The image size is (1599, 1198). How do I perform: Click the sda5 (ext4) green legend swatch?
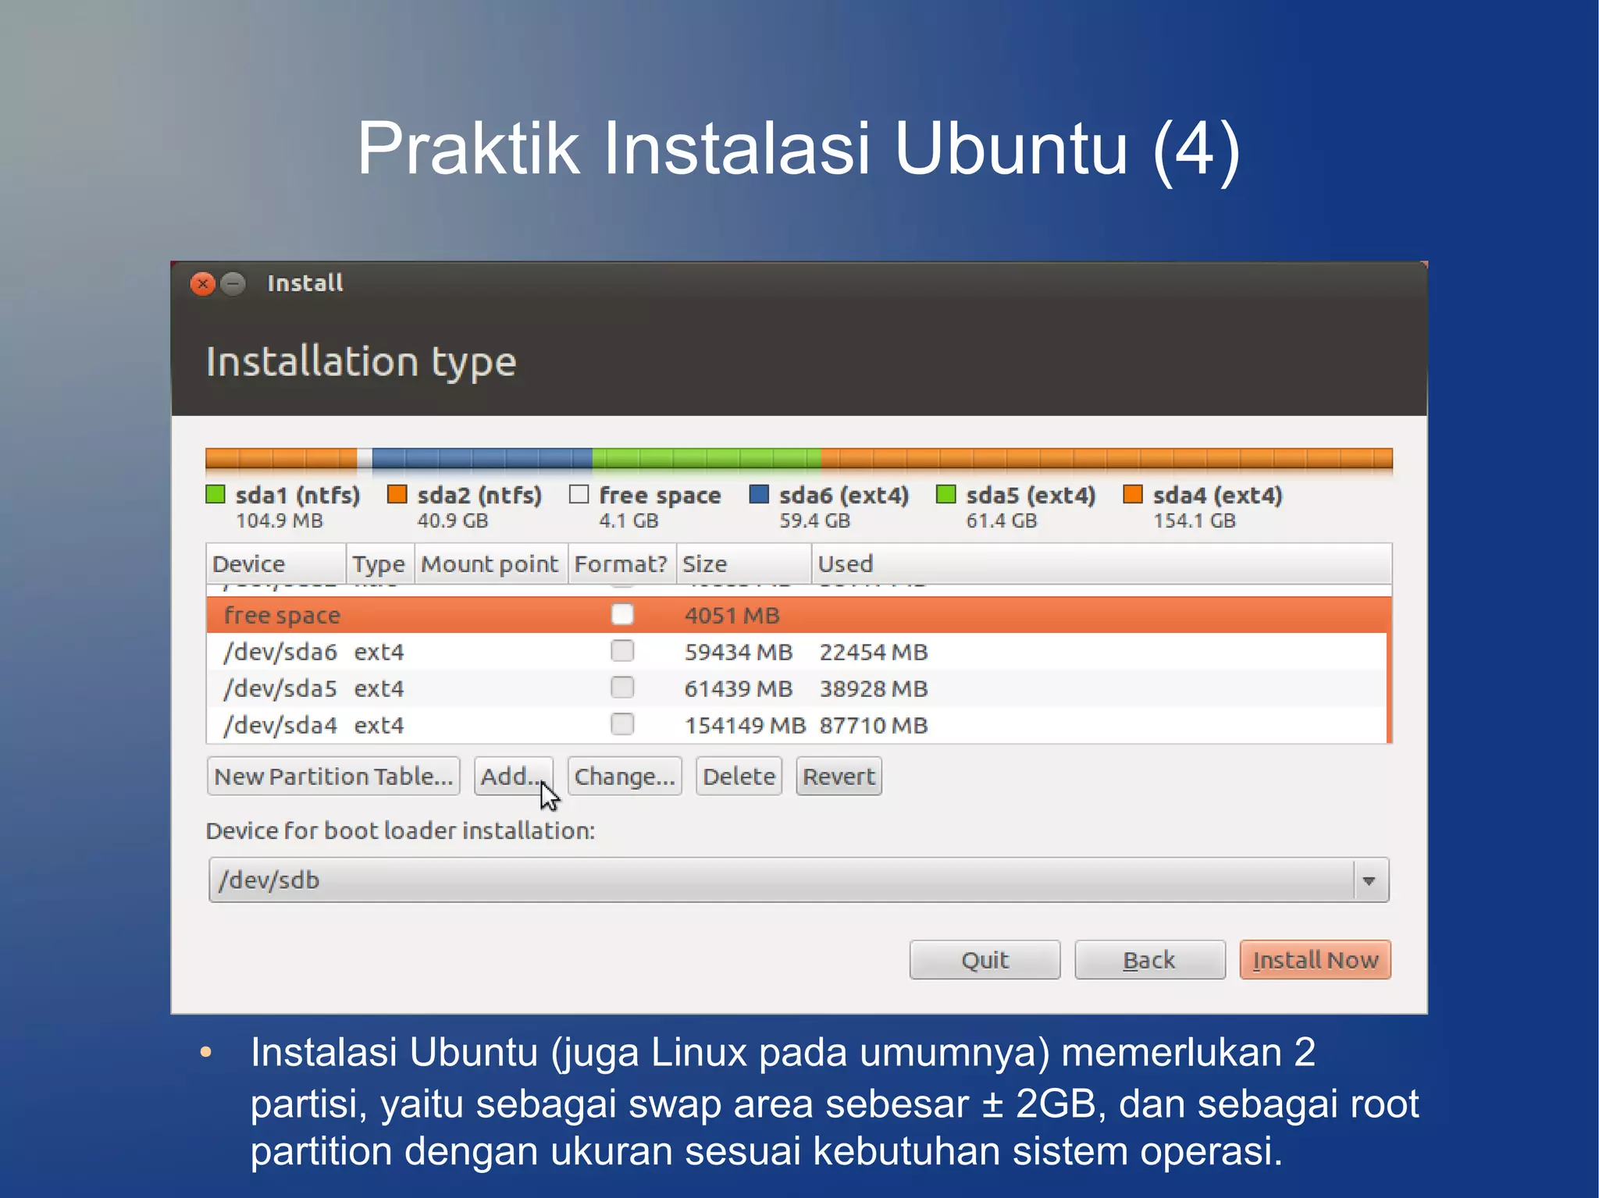(946, 494)
